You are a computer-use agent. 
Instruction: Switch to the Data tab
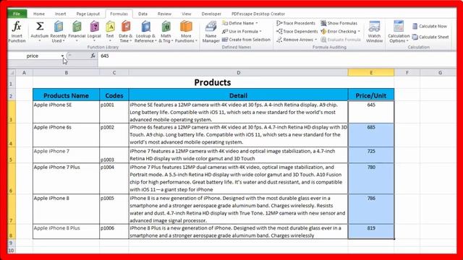click(143, 14)
